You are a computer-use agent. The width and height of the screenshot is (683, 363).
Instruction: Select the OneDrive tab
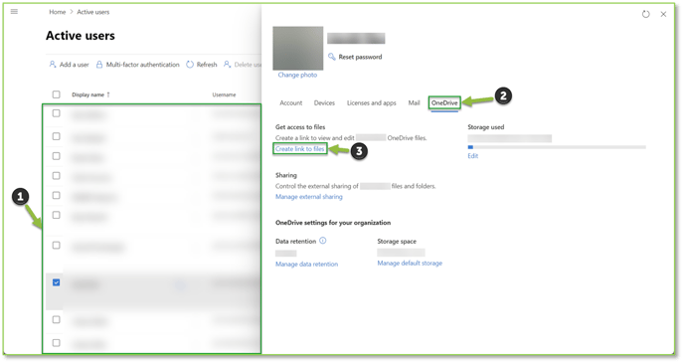[x=444, y=102]
